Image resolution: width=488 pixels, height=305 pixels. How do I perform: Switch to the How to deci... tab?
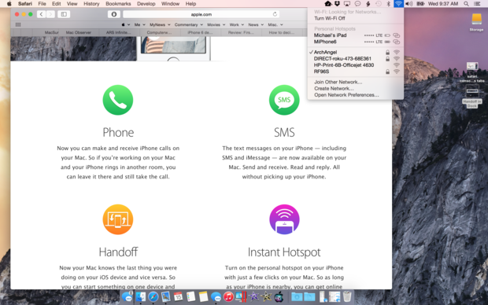[x=282, y=32]
